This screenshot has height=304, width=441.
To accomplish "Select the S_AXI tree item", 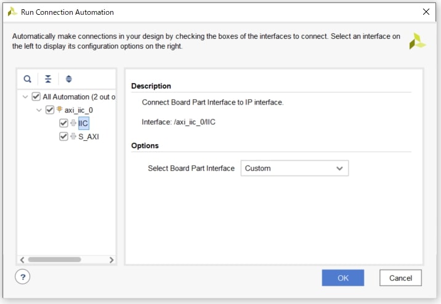I will coord(89,137).
